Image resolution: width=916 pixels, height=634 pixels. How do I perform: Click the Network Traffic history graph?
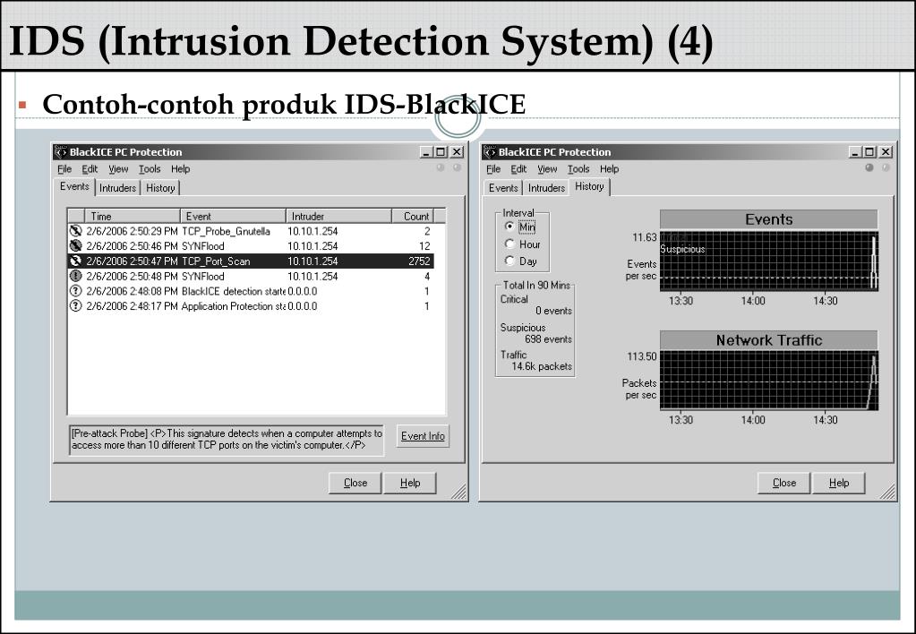click(x=769, y=381)
